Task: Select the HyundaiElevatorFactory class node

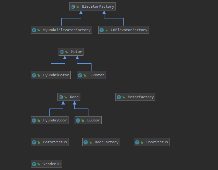Action: click(61, 30)
